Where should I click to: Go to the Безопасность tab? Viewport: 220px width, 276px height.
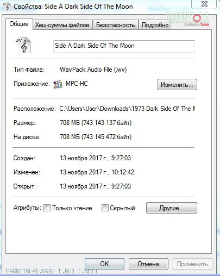(115, 25)
